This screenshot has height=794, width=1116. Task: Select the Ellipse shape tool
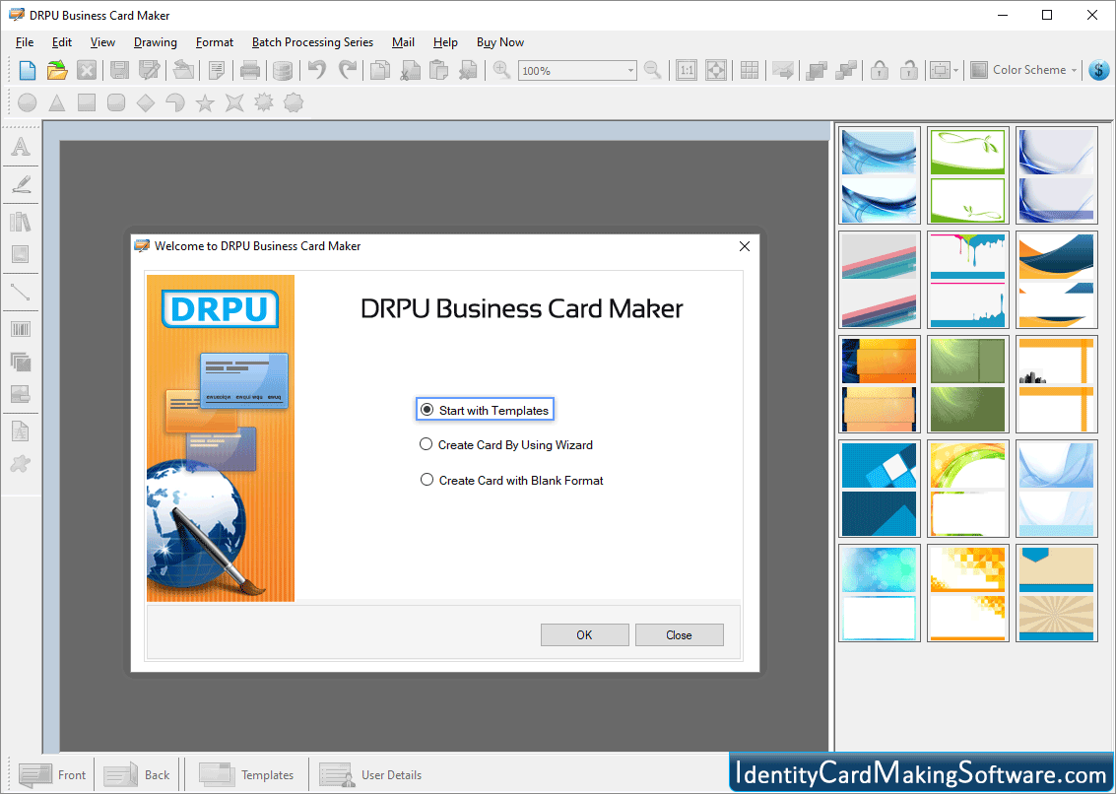(27, 103)
